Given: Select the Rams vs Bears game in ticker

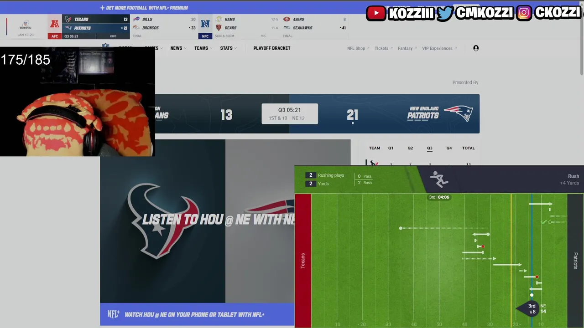Looking at the screenshot, I should (x=246, y=26).
